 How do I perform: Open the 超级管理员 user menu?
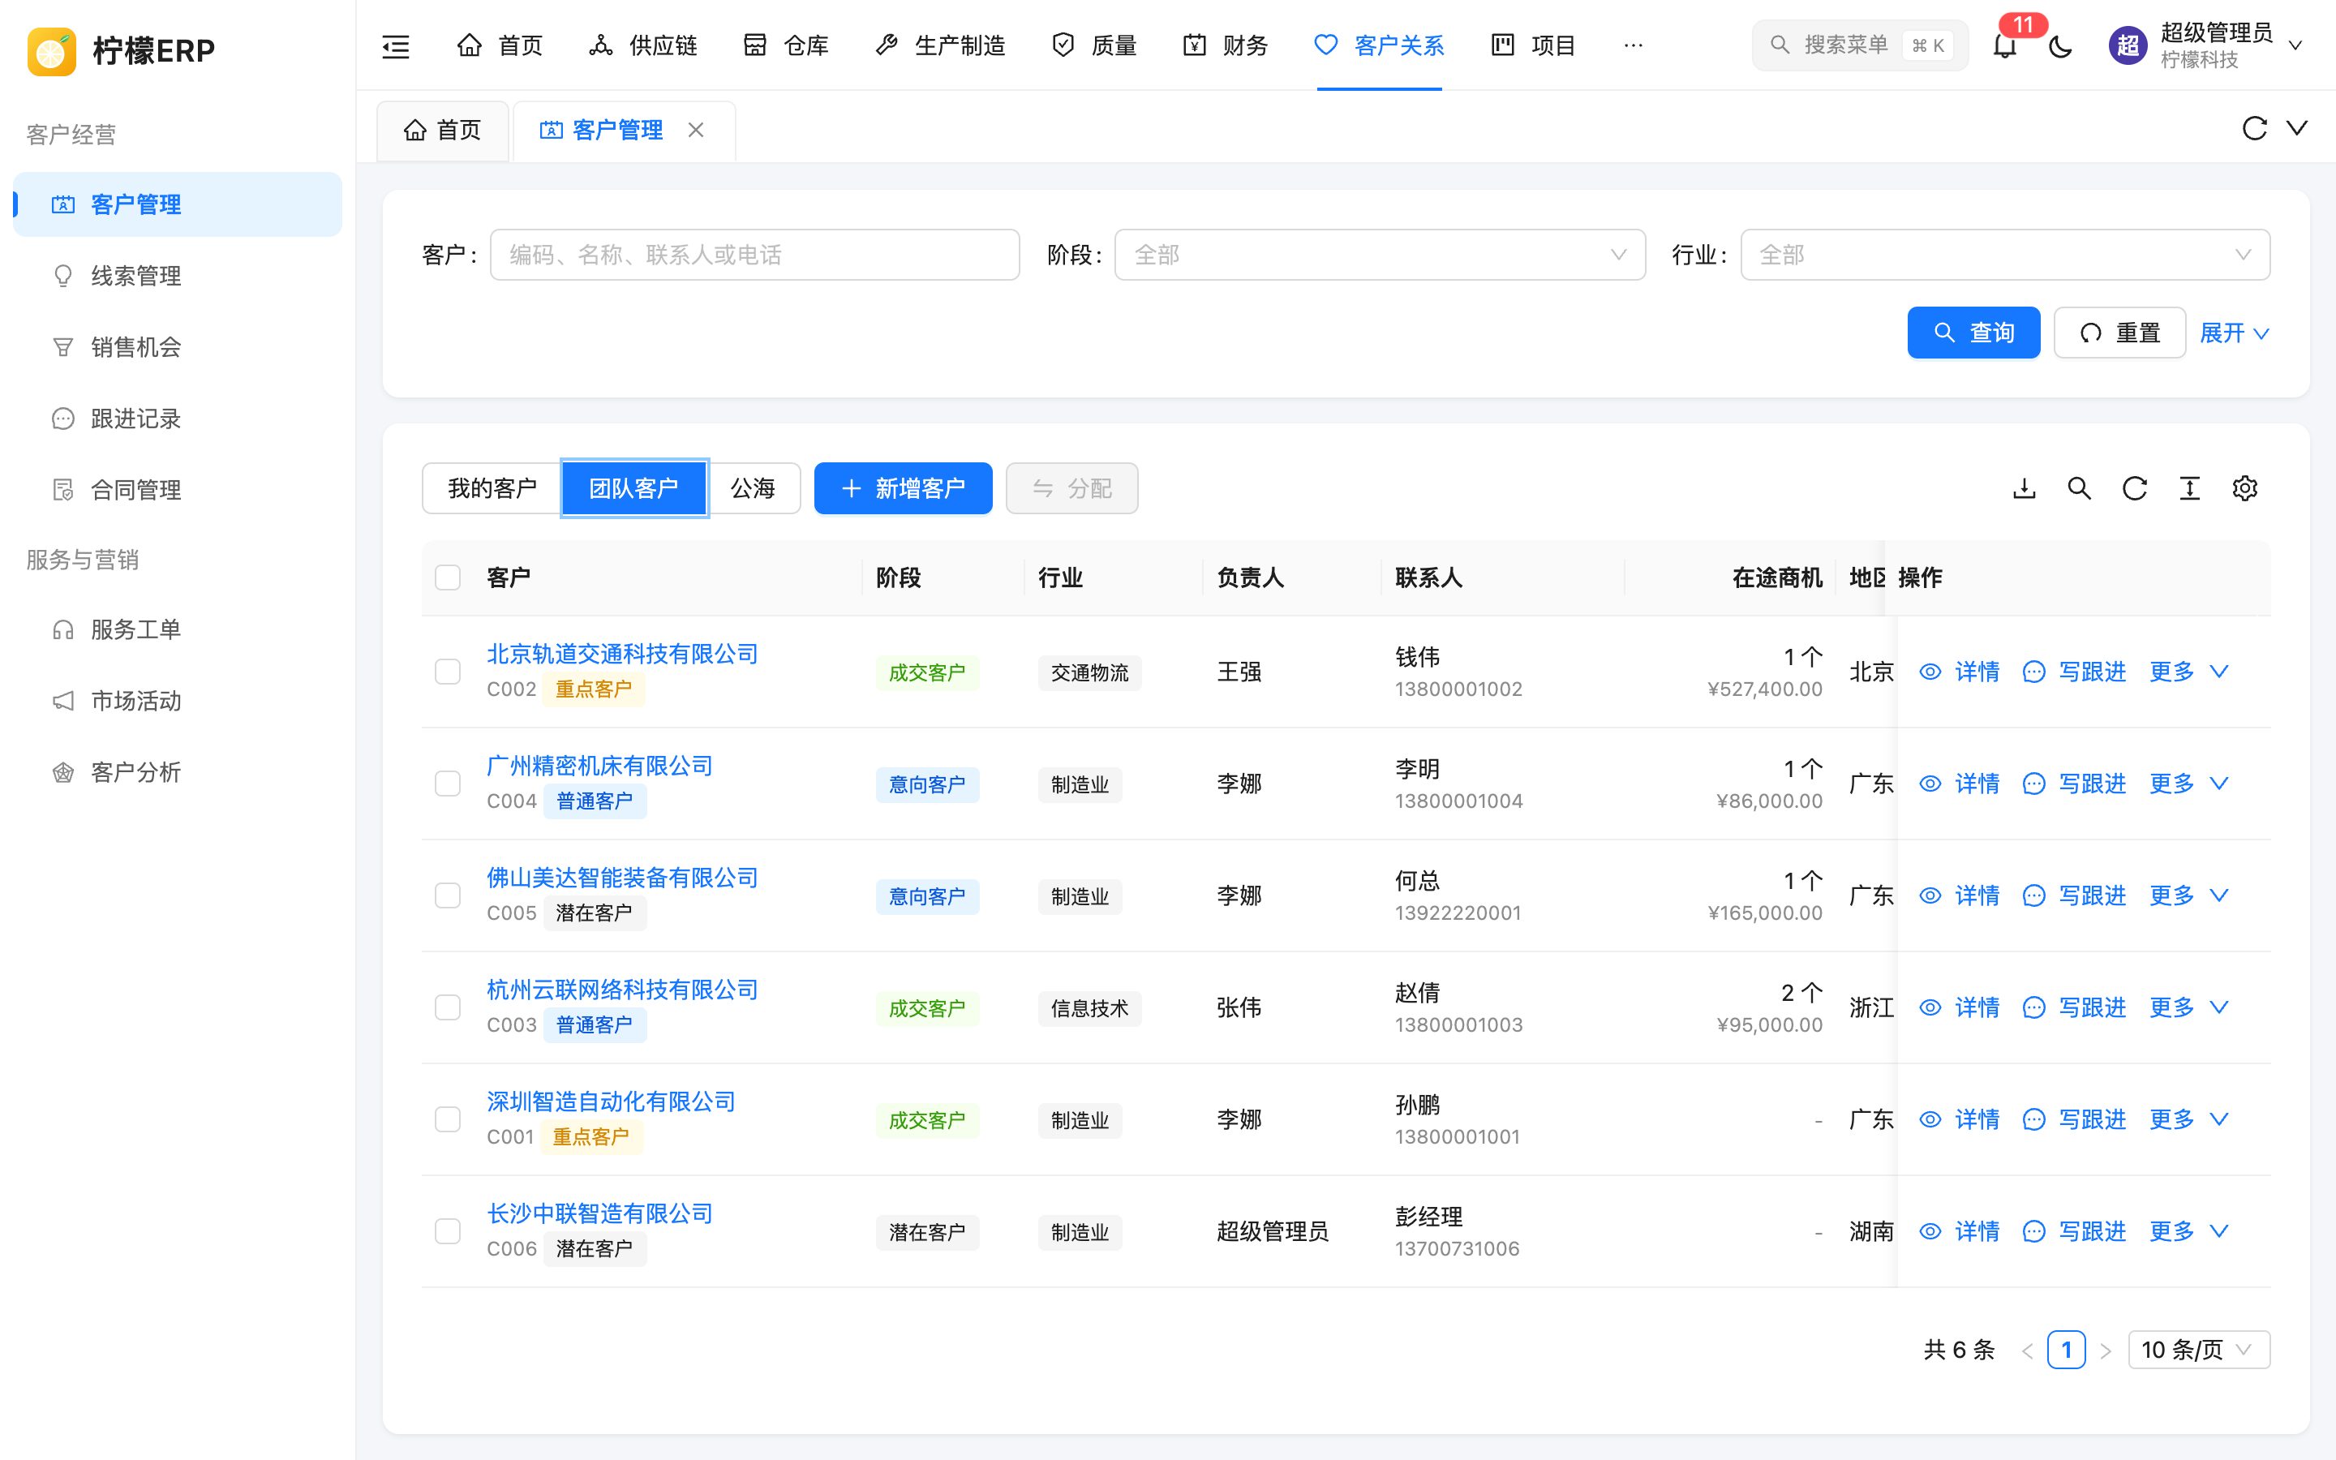pyautogui.click(x=2207, y=45)
